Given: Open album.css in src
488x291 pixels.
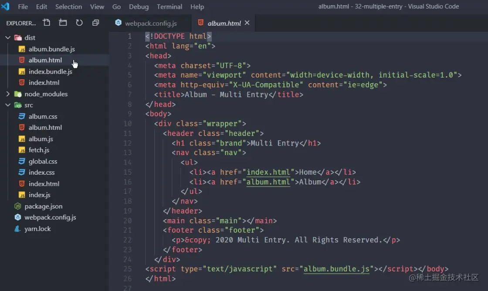Looking at the screenshot, I should pos(43,116).
